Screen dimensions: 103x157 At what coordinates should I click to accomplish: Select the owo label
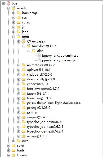[x=25, y=141]
